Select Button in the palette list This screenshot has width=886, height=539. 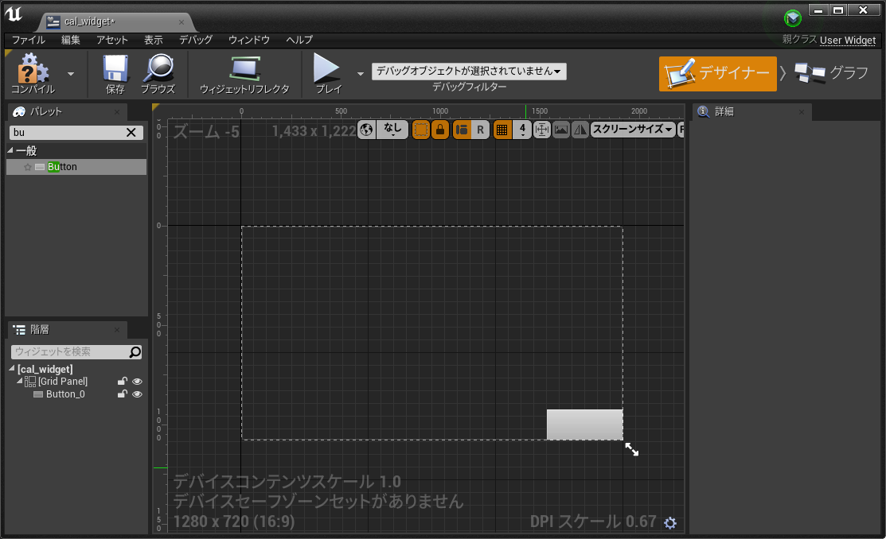[76, 166]
